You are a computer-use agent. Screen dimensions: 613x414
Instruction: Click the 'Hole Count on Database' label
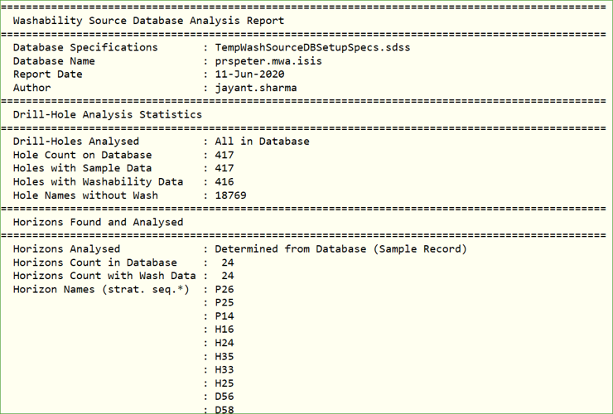(x=83, y=155)
